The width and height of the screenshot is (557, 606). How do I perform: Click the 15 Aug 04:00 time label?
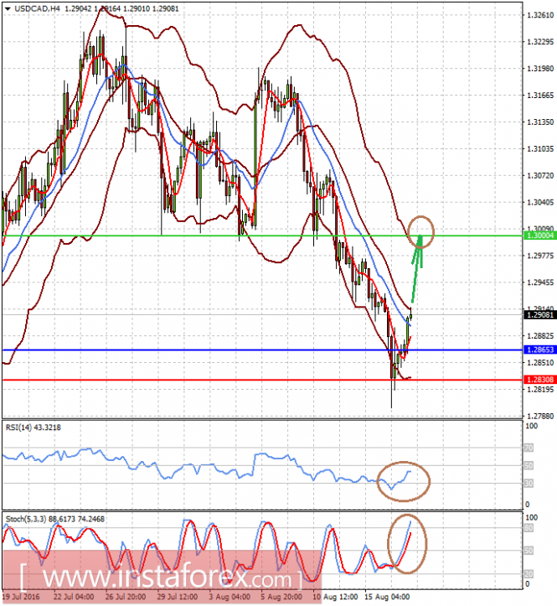(387, 597)
